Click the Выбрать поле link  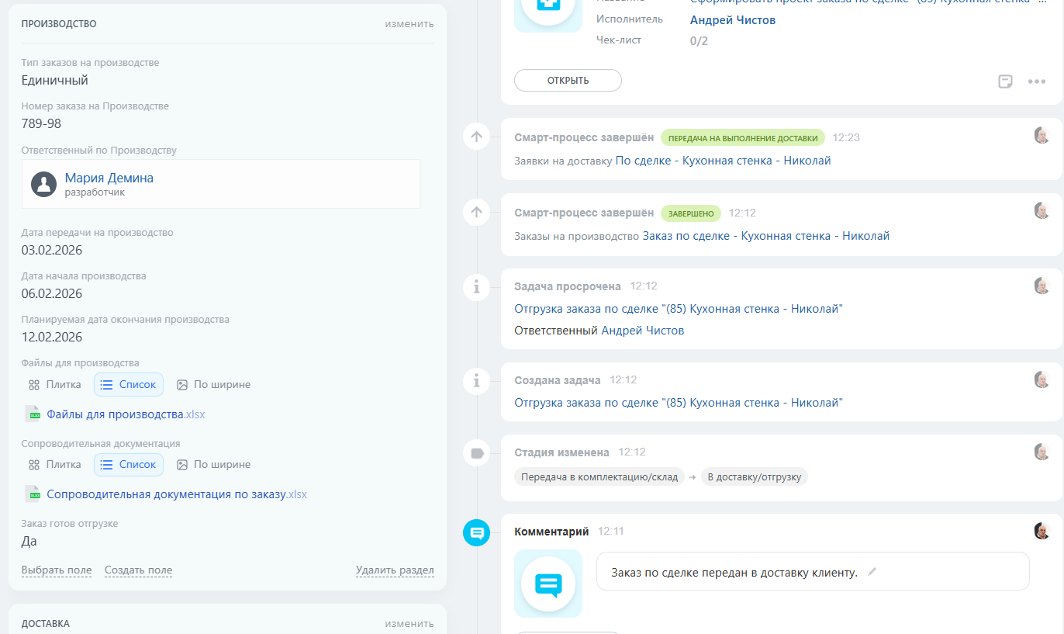(x=57, y=570)
